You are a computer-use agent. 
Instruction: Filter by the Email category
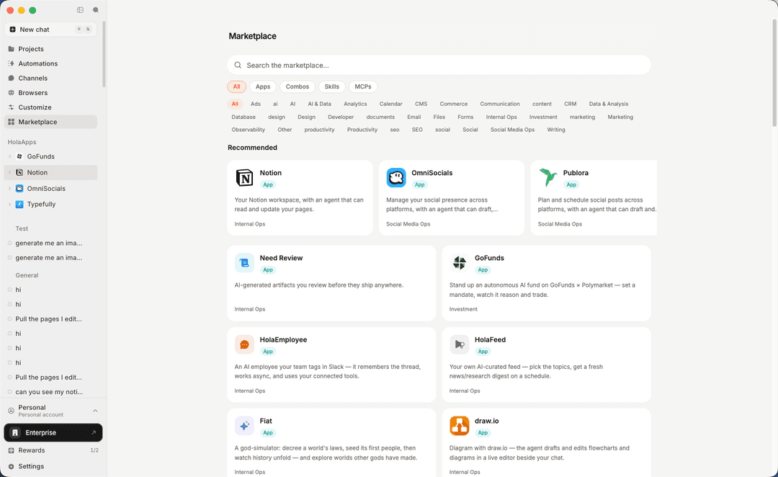click(413, 117)
